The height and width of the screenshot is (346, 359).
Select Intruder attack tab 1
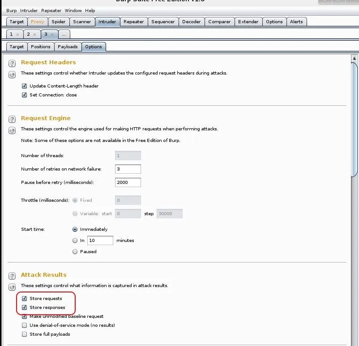click(x=11, y=34)
